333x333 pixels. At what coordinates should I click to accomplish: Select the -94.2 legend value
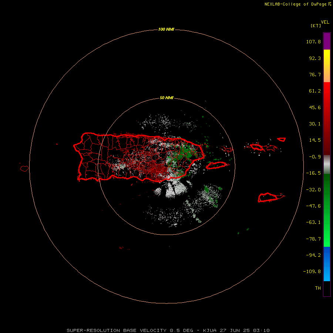pos(313,255)
